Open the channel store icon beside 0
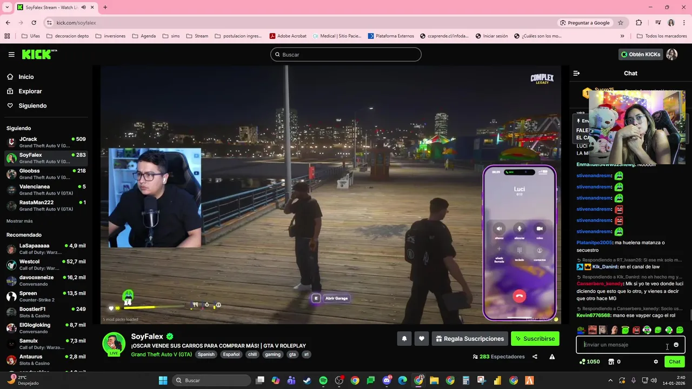Screen dimensions: 692x389 click(x=611, y=362)
